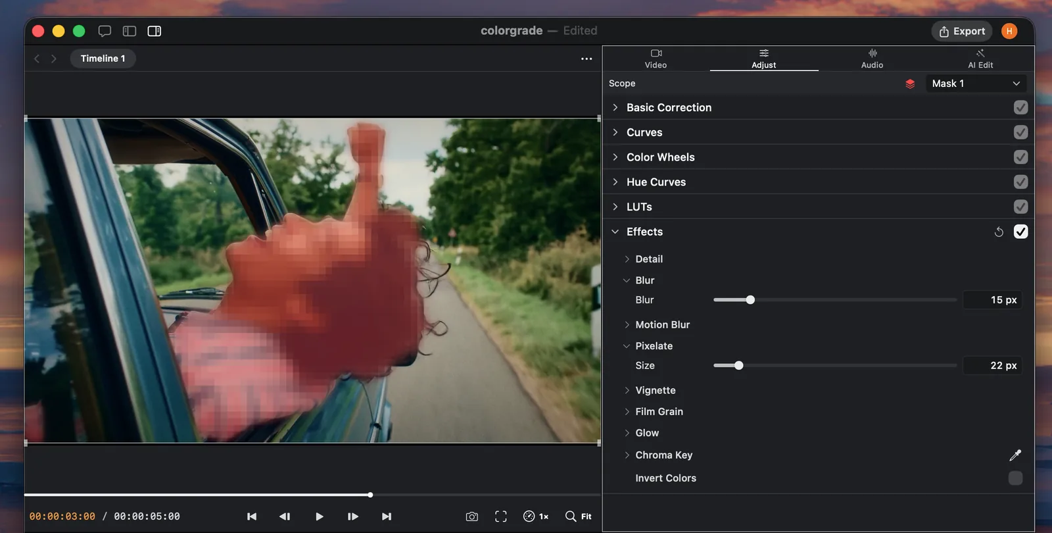
Task: Expand the Color Wheels section
Action: [x=615, y=157]
